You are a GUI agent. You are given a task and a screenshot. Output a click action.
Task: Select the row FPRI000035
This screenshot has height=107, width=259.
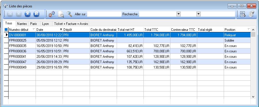129,46
